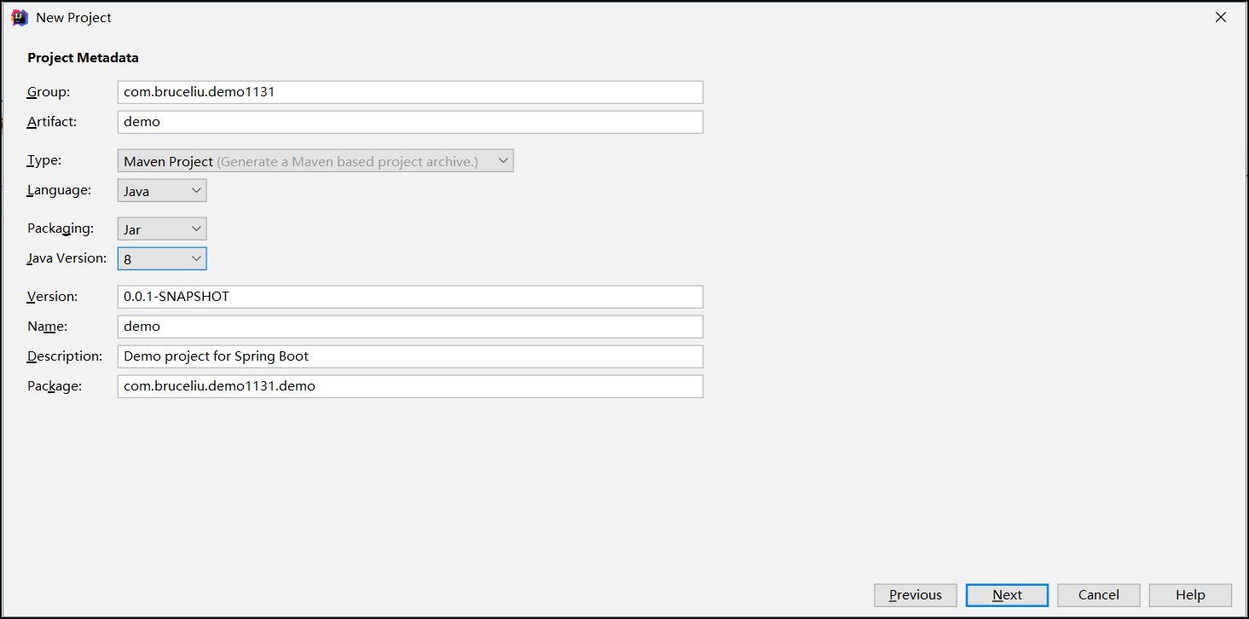Click the Packaging label
This screenshot has height=619, width=1249.
pos(61,229)
